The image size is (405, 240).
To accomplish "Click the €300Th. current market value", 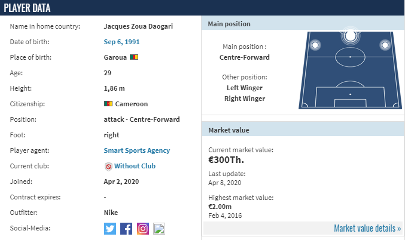I will (226, 160).
